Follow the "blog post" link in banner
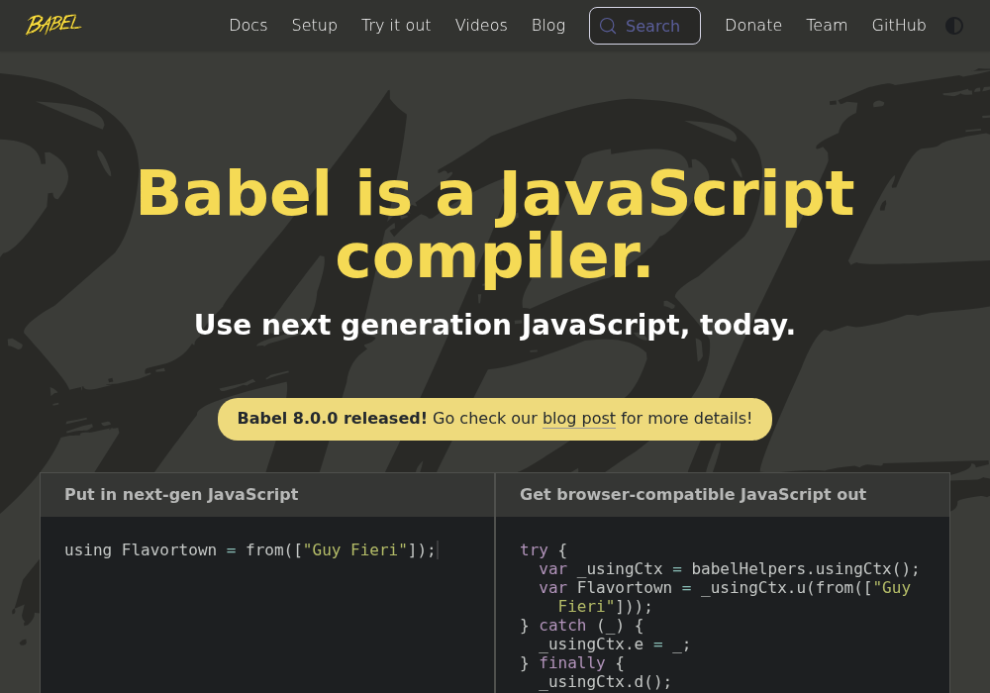This screenshot has height=693, width=990. pyautogui.click(x=579, y=419)
